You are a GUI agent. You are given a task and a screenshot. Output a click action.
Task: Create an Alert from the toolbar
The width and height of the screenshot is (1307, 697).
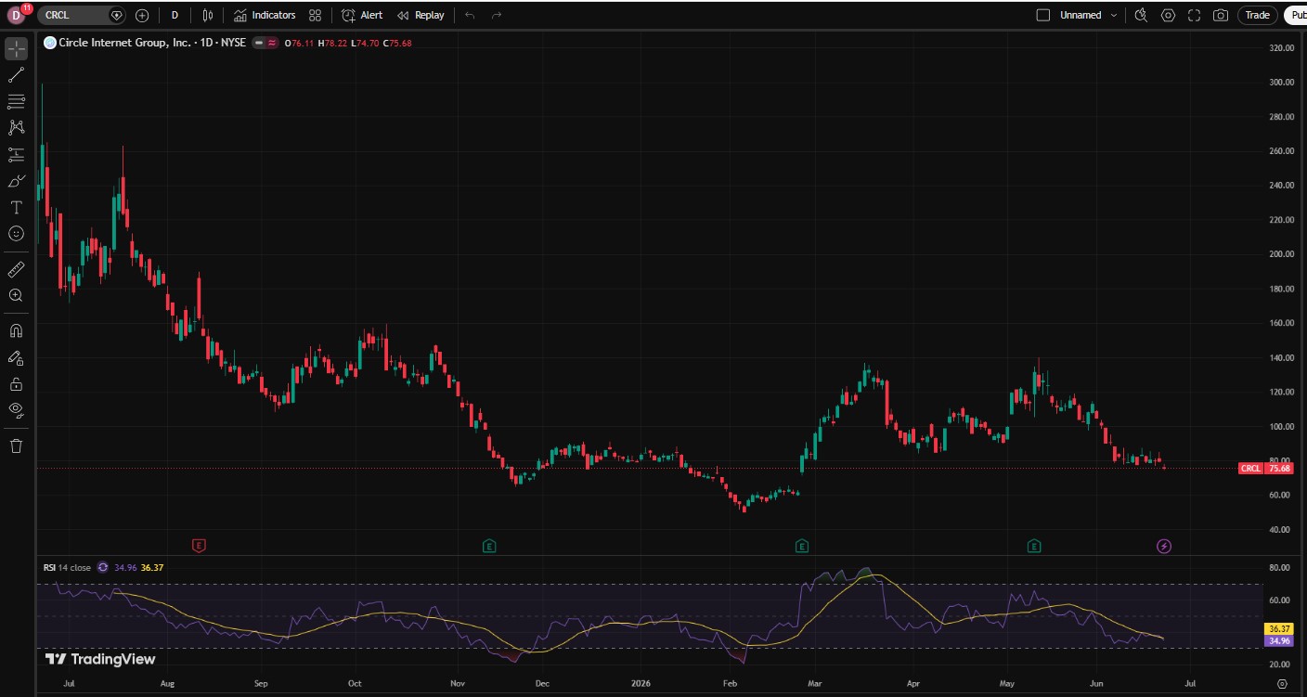(x=362, y=16)
